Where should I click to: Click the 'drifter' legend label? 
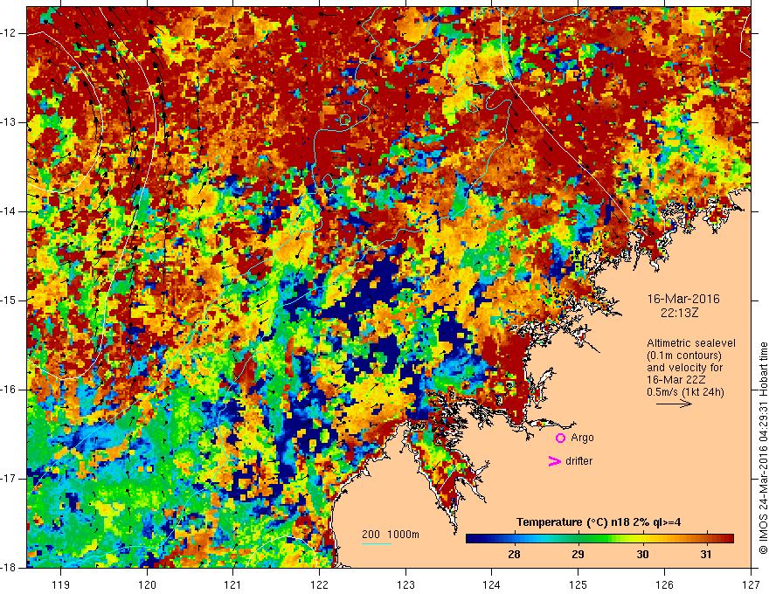tap(578, 461)
